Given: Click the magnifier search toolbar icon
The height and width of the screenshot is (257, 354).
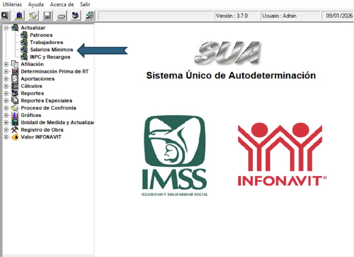Looking at the screenshot, I should pos(5,16).
